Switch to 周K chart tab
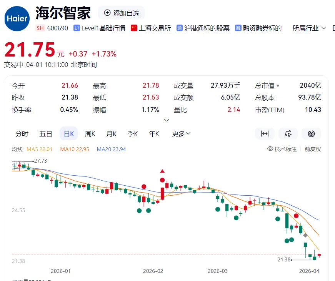This screenshot has width=335, height=281. [x=90, y=134]
